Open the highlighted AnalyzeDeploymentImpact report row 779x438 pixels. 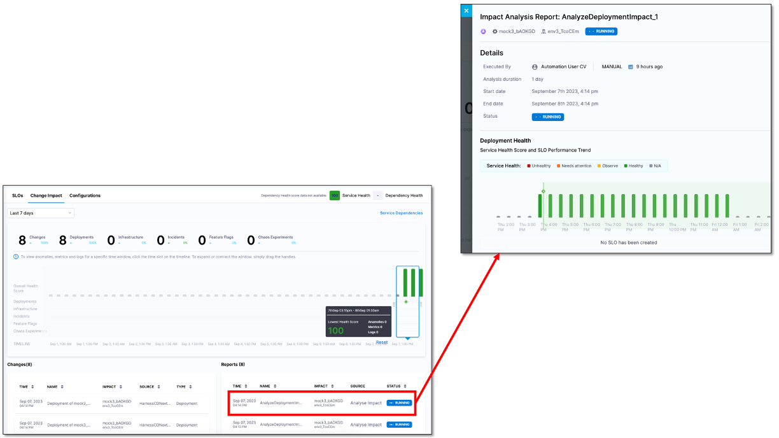(x=318, y=403)
